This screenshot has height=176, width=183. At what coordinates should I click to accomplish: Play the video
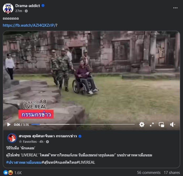[x=9, y=124]
